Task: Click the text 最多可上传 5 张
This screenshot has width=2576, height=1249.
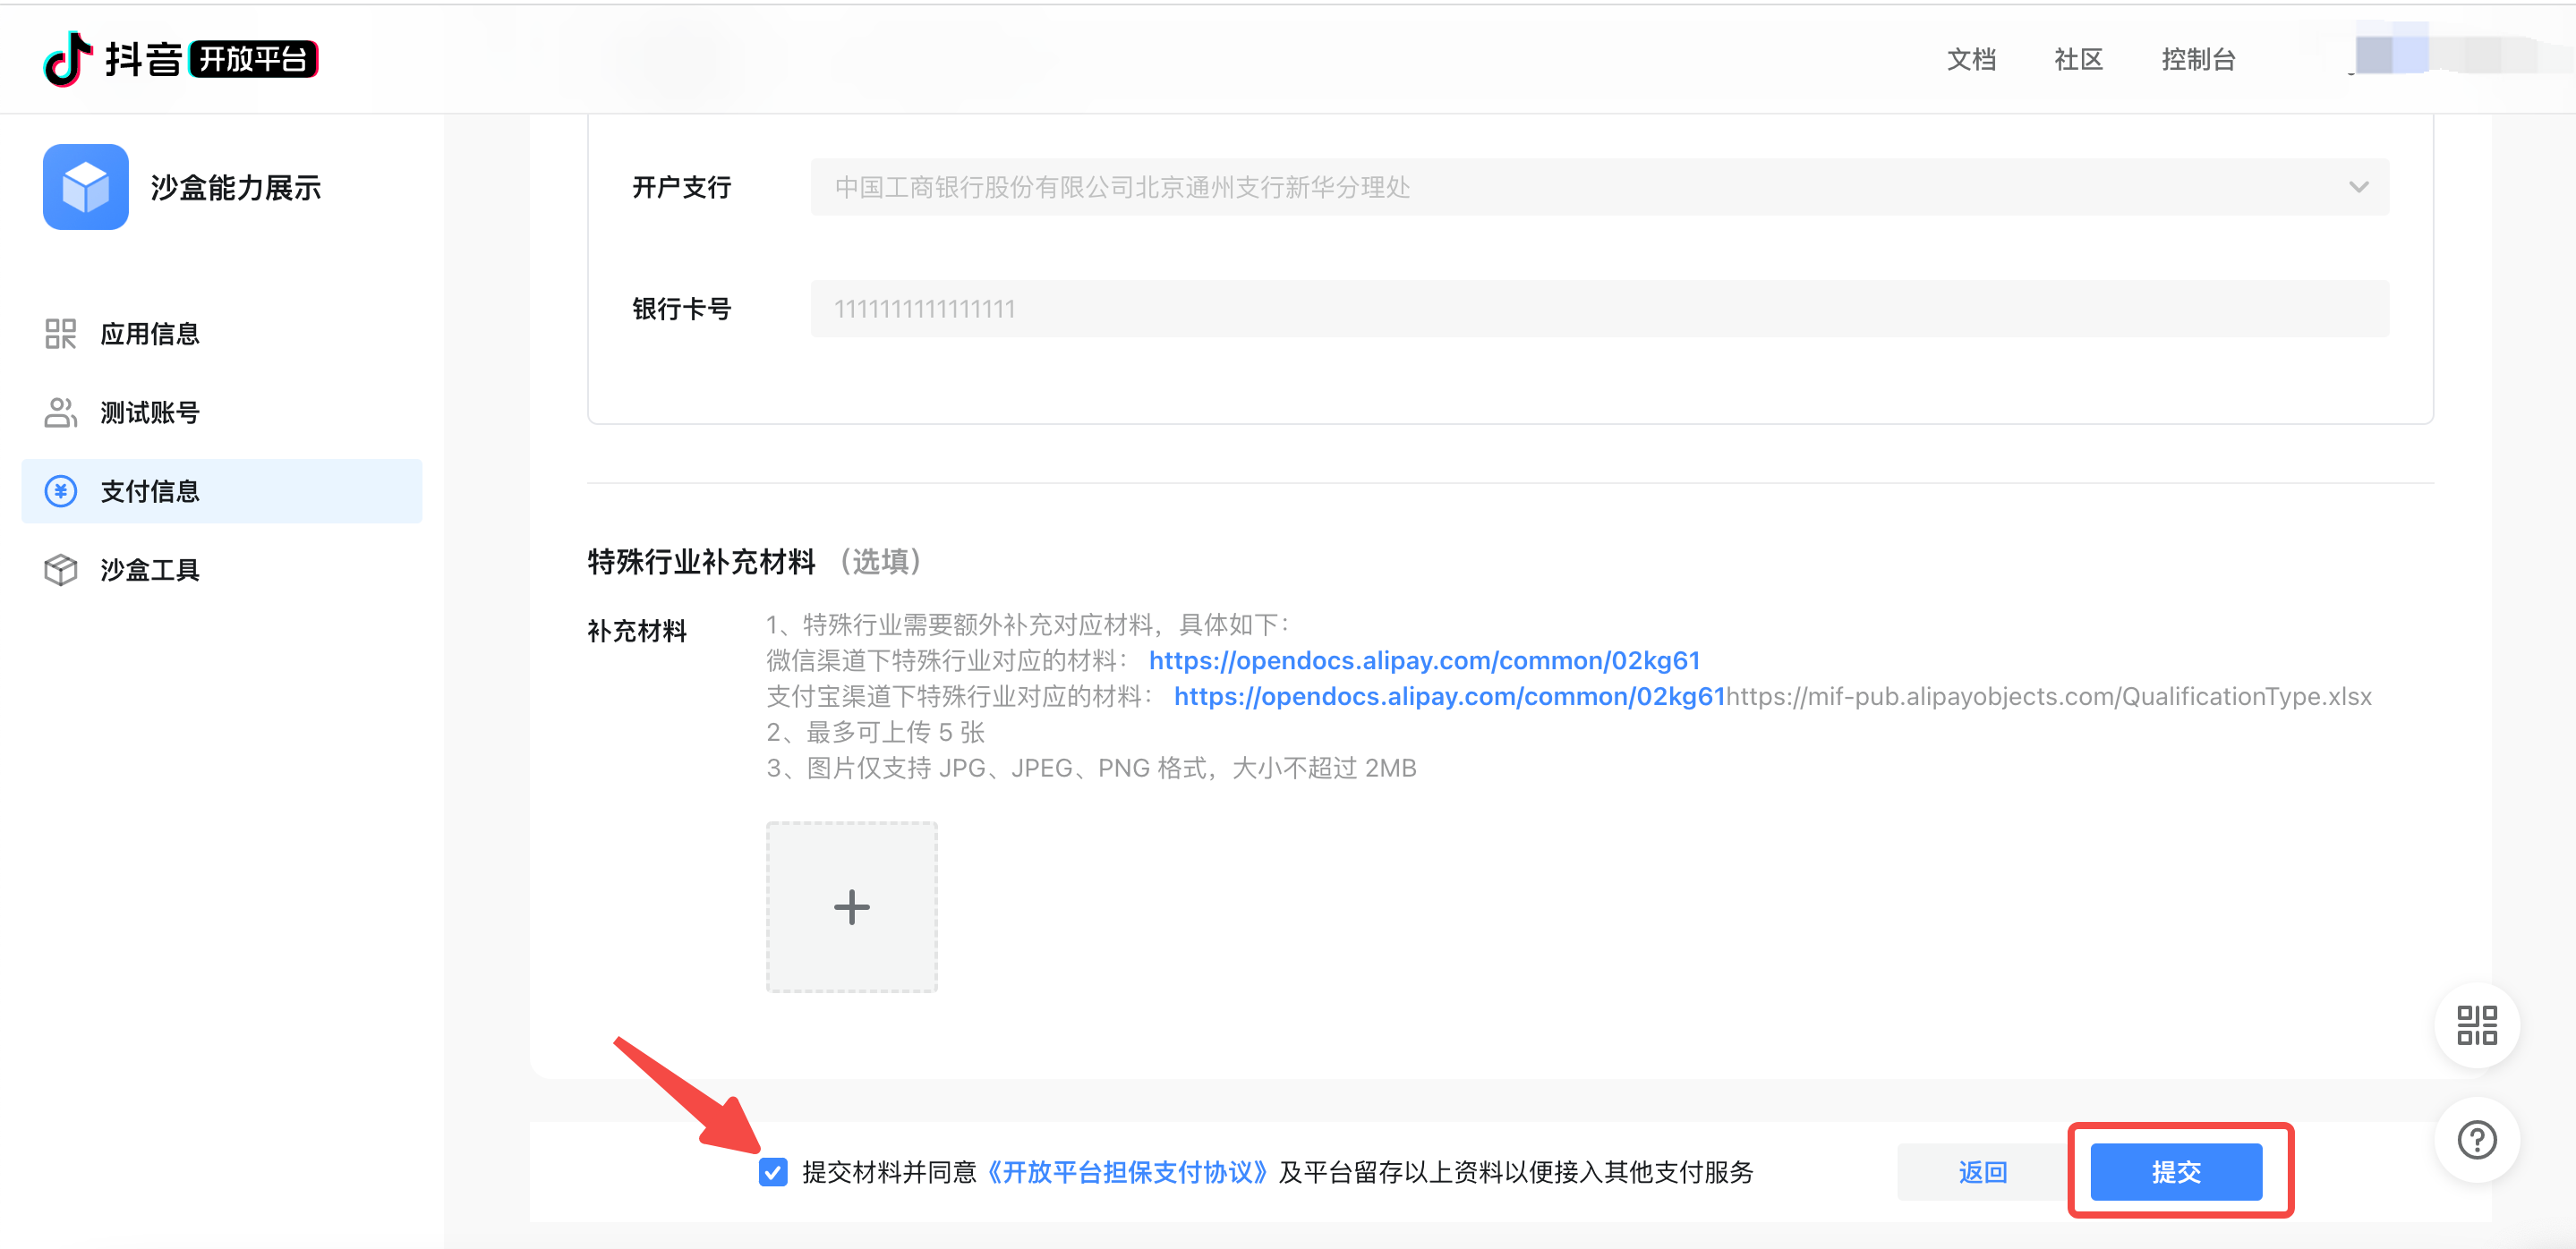Action: pos(876,733)
